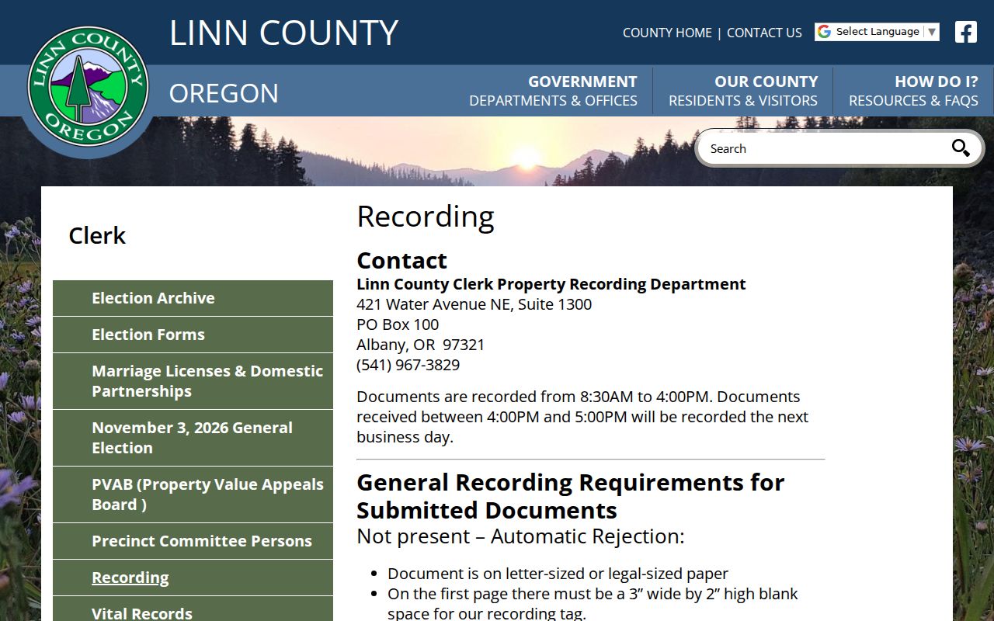Click the address line 421 Water Avenue NE

point(474,304)
